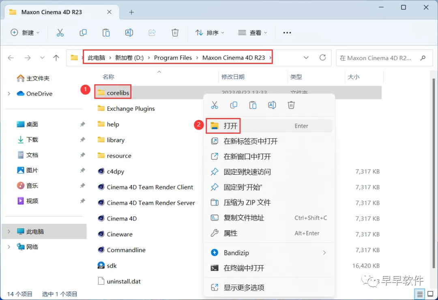This screenshot has width=438, height=300.
Task: Expand the OneDrive tree node
Action: click(9, 94)
